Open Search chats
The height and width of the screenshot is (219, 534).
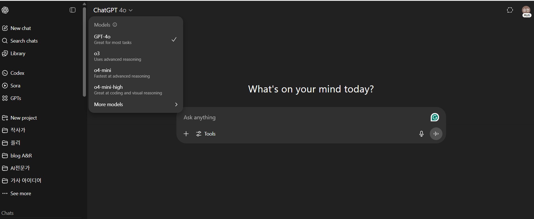[x=24, y=41]
